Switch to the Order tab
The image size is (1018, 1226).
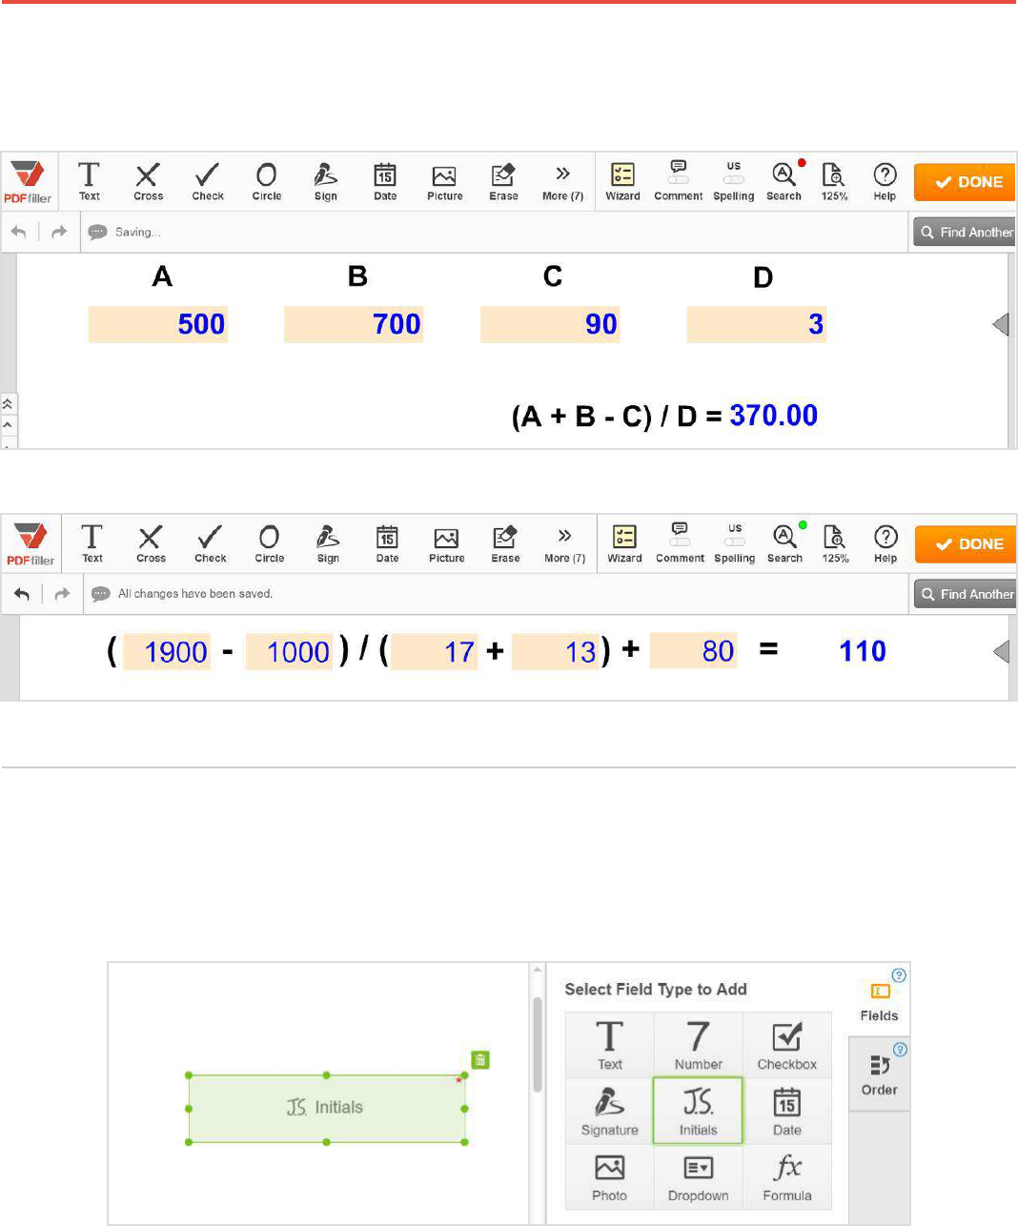pyautogui.click(x=879, y=1074)
